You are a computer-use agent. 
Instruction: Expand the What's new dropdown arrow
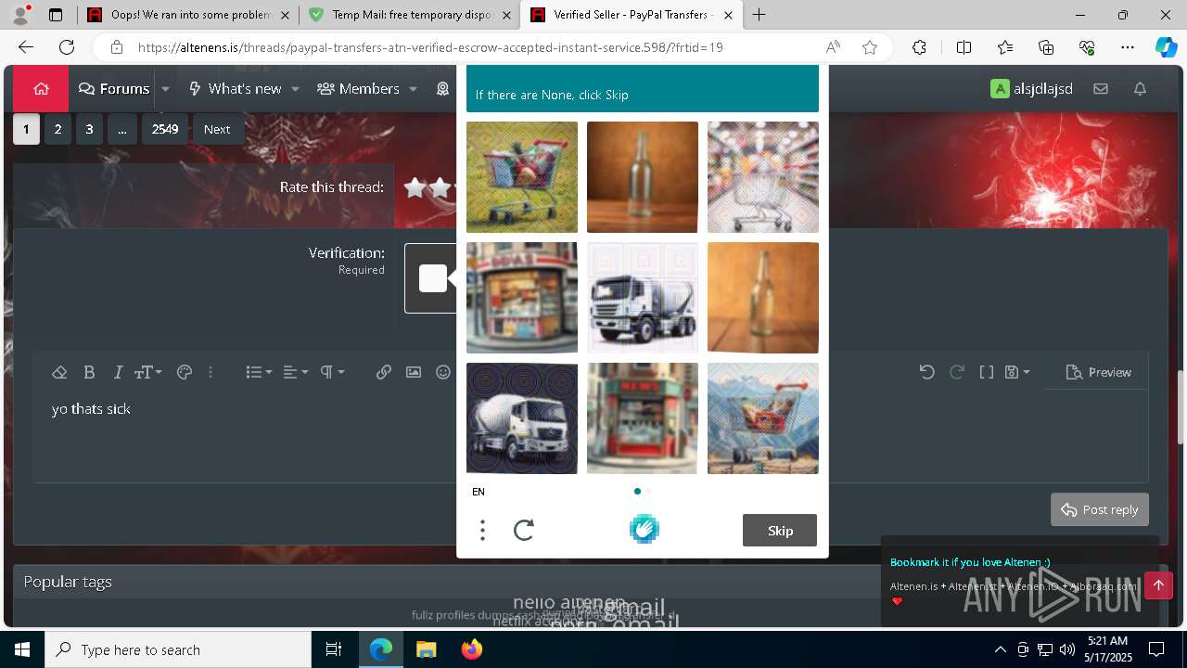(x=295, y=89)
